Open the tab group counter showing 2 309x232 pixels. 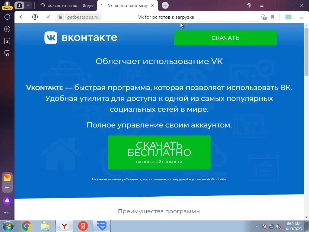coord(19,5)
